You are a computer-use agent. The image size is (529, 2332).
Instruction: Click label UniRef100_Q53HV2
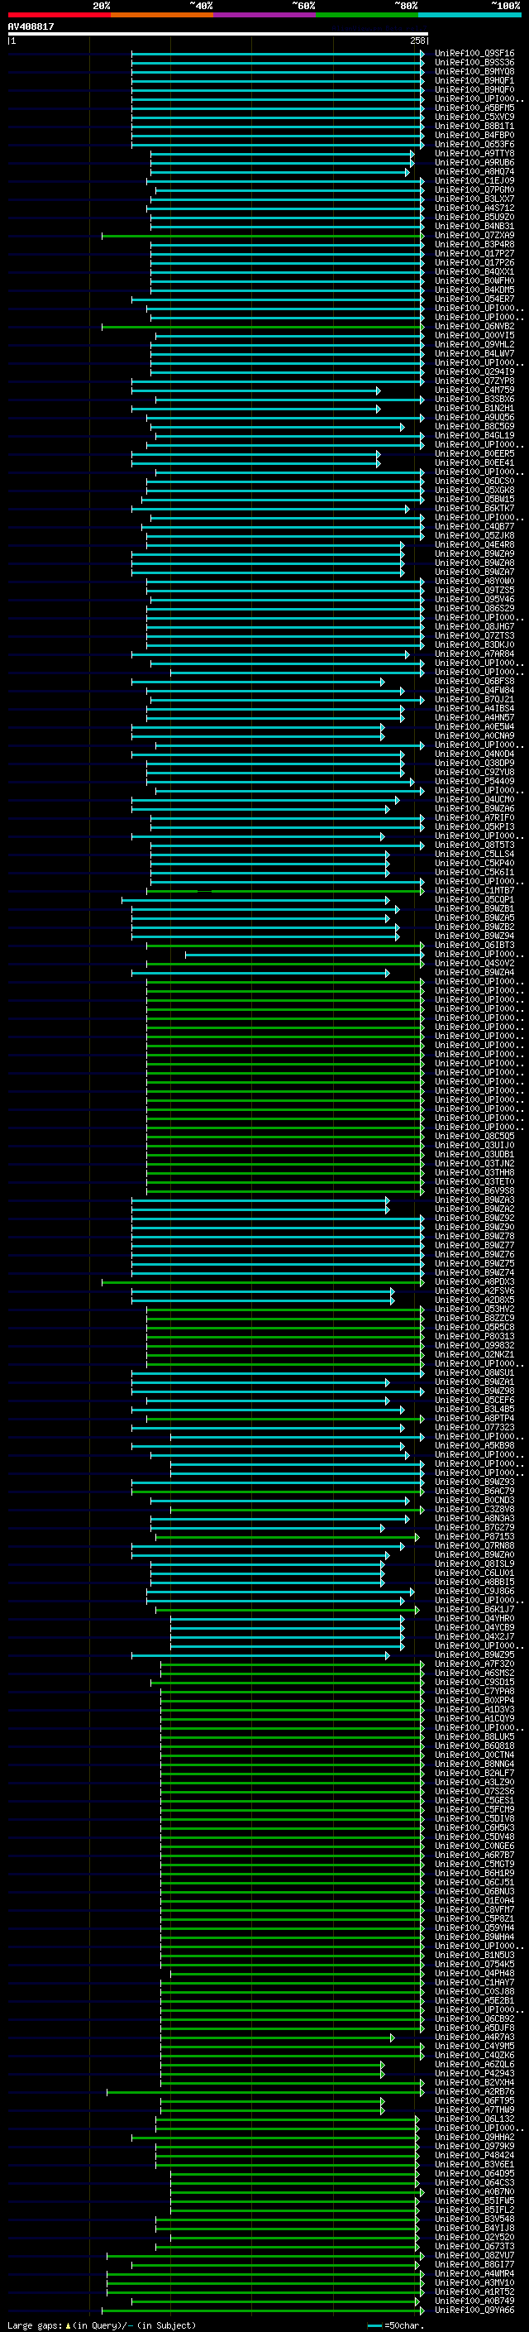pyautogui.click(x=474, y=1309)
